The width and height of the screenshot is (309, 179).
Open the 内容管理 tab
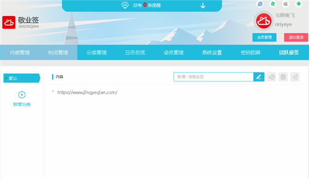[20, 52]
